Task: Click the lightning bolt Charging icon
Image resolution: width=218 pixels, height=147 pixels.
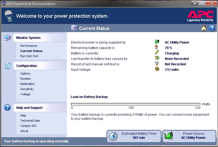Action: 157,53
